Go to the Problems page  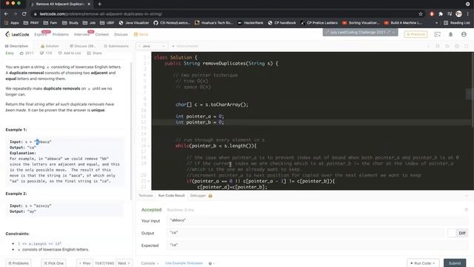[61, 34]
